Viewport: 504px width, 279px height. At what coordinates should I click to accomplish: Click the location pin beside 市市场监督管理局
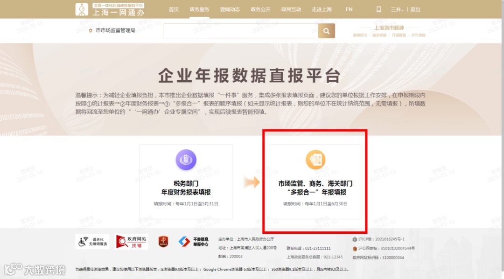click(x=91, y=30)
